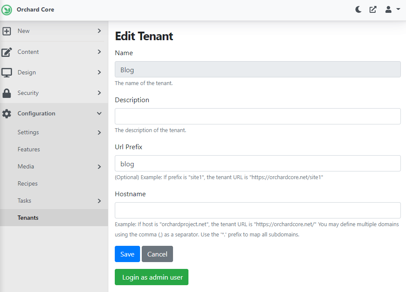The image size is (406, 292).
Task: Open Tasks under Configuration
Action: (54, 201)
